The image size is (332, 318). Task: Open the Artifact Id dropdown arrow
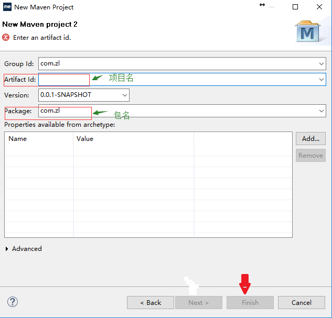(321, 80)
